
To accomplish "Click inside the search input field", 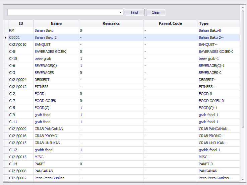I will click(x=63, y=12).
